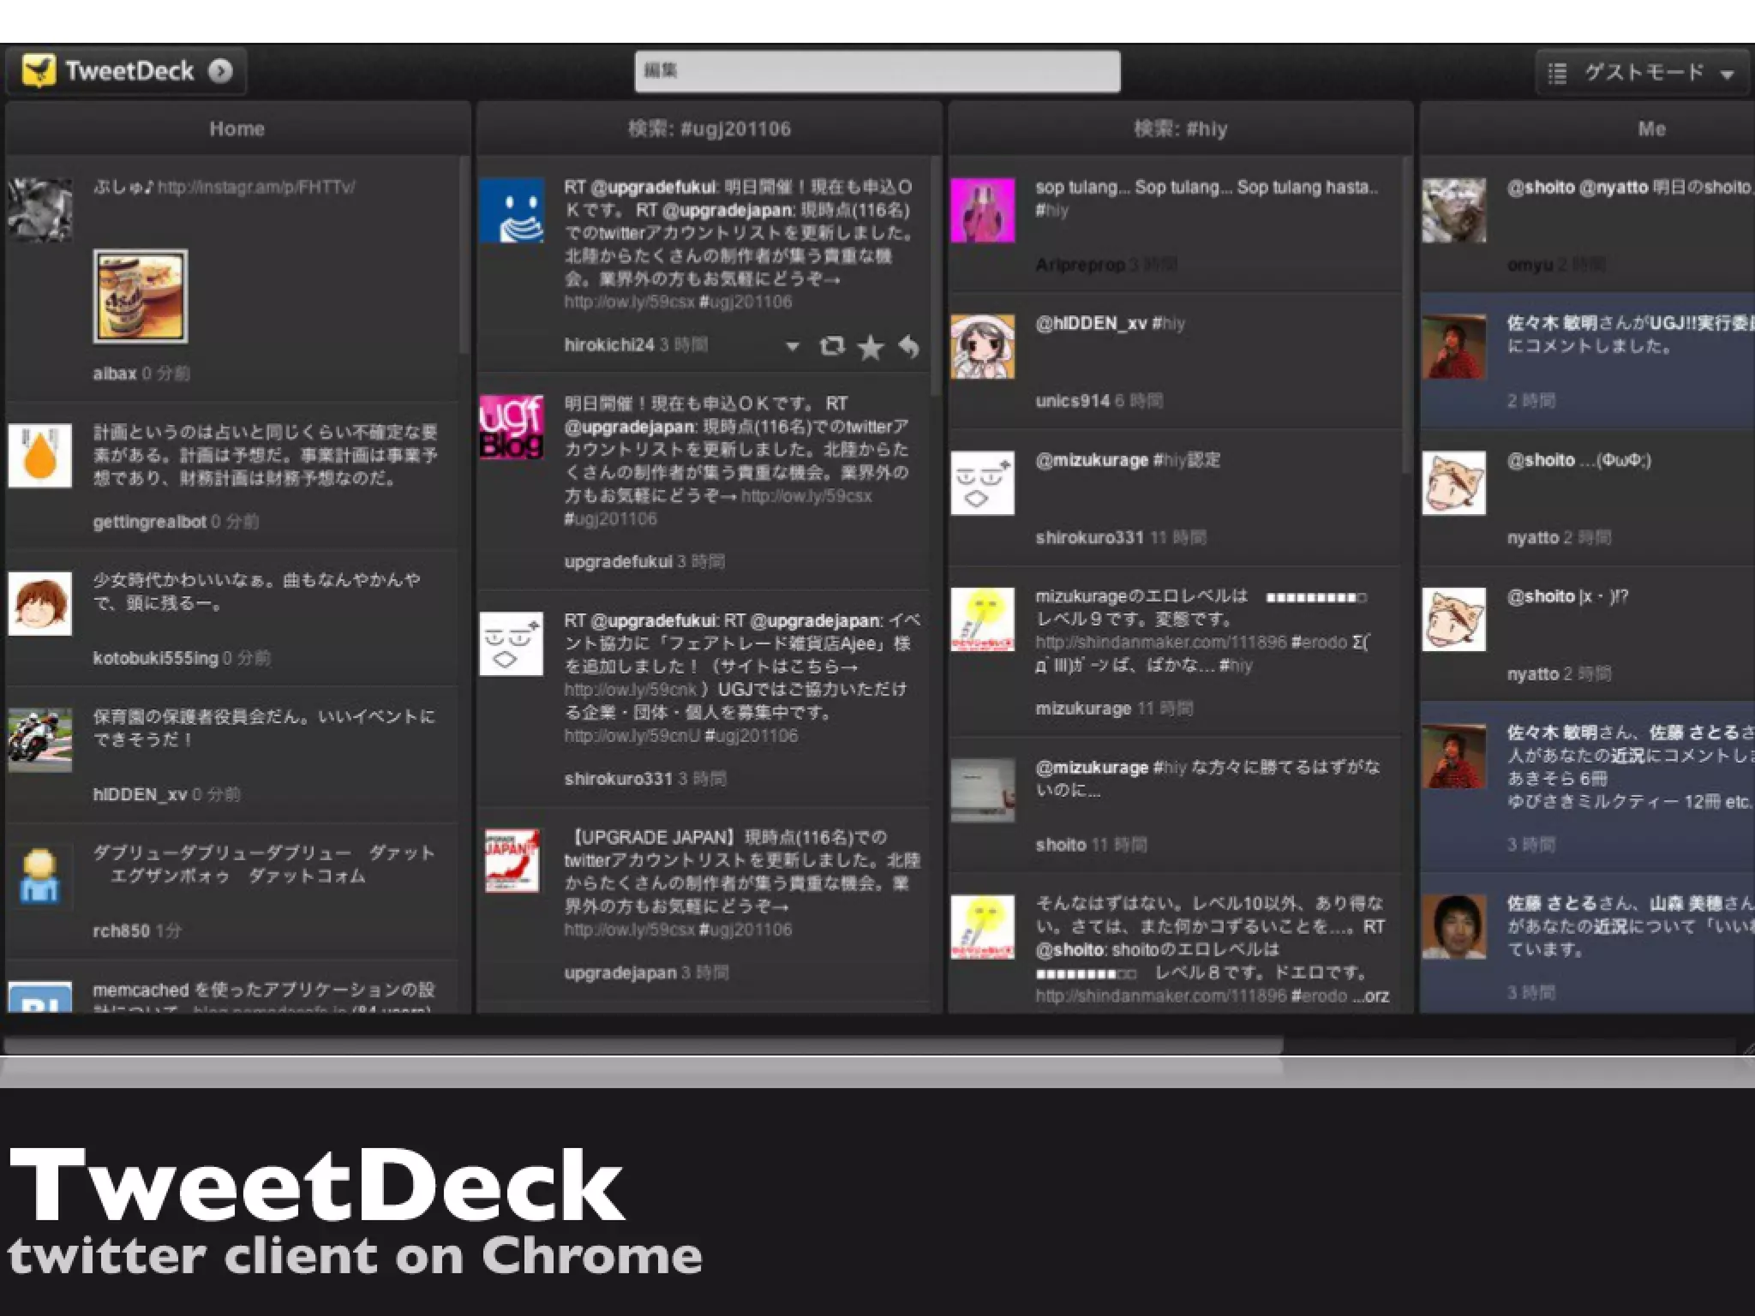
Task: Click 佐藤 さとる avatar in Me column
Action: [x=1454, y=927]
